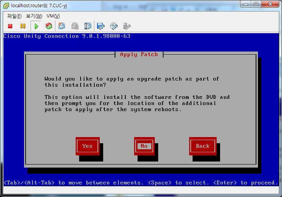The image size is (282, 197).
Task: Choose No in the Apply Patch dialog
Action: pyautogui.click(x=144, y=146)
